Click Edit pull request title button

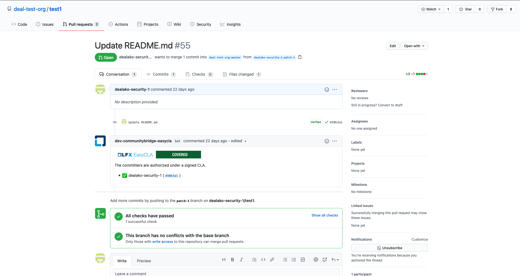[393, 46]
